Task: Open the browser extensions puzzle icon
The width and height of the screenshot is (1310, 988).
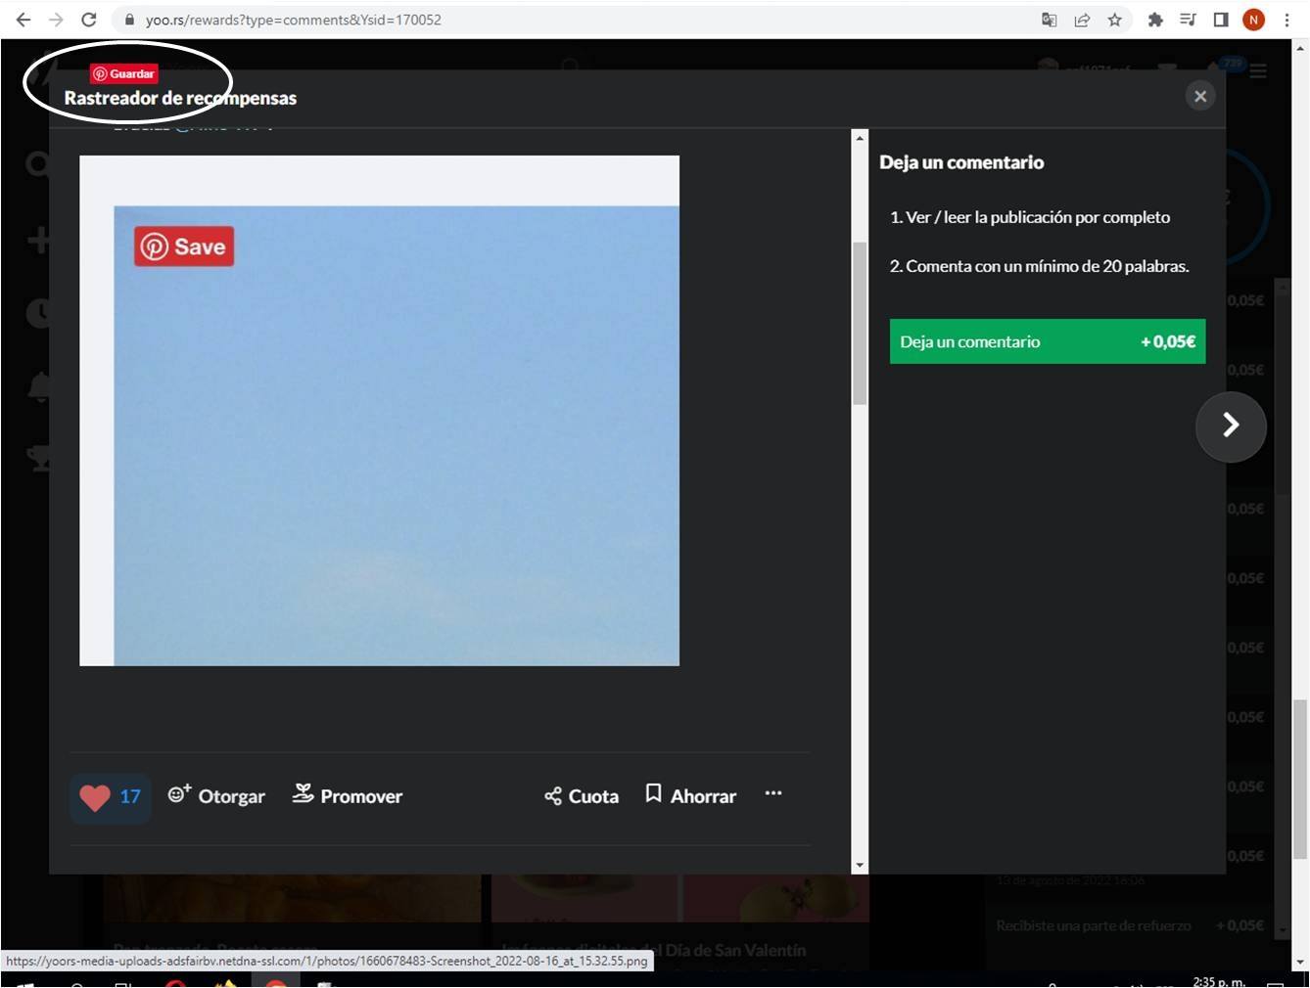Action: click(x=1155, y=20)
